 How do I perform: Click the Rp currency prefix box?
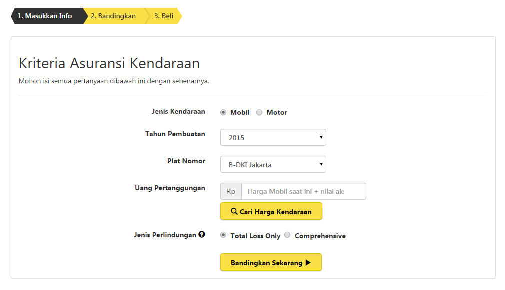[231, 191]
